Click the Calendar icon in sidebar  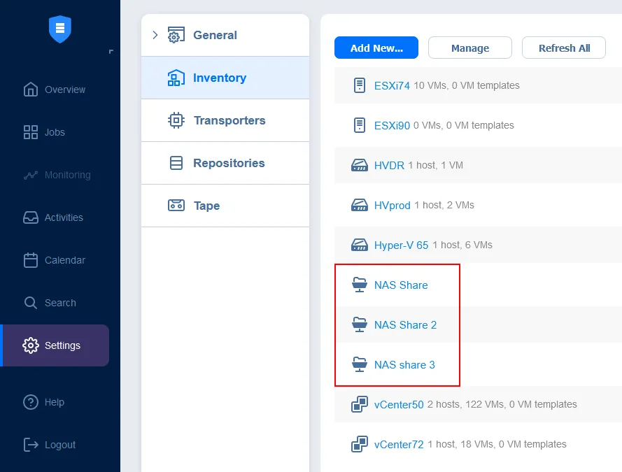pos(31,260)
